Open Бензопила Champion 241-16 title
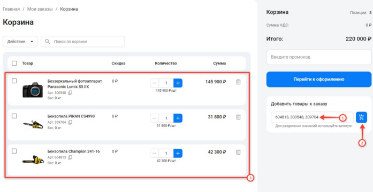This screenshot has height=192, width=373. click(73, 151)
